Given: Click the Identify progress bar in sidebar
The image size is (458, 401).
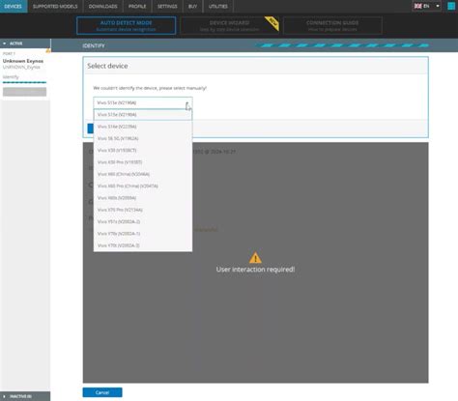Looking at the screenshot, I should click(x=24, y=82).
